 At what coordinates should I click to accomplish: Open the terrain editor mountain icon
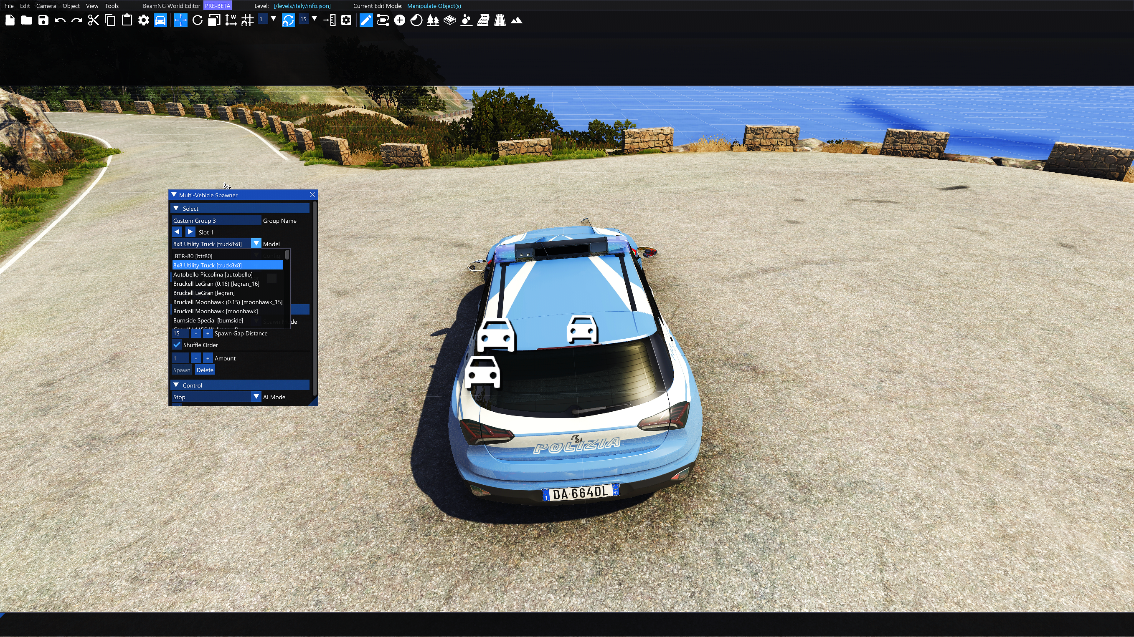(516, 20)
